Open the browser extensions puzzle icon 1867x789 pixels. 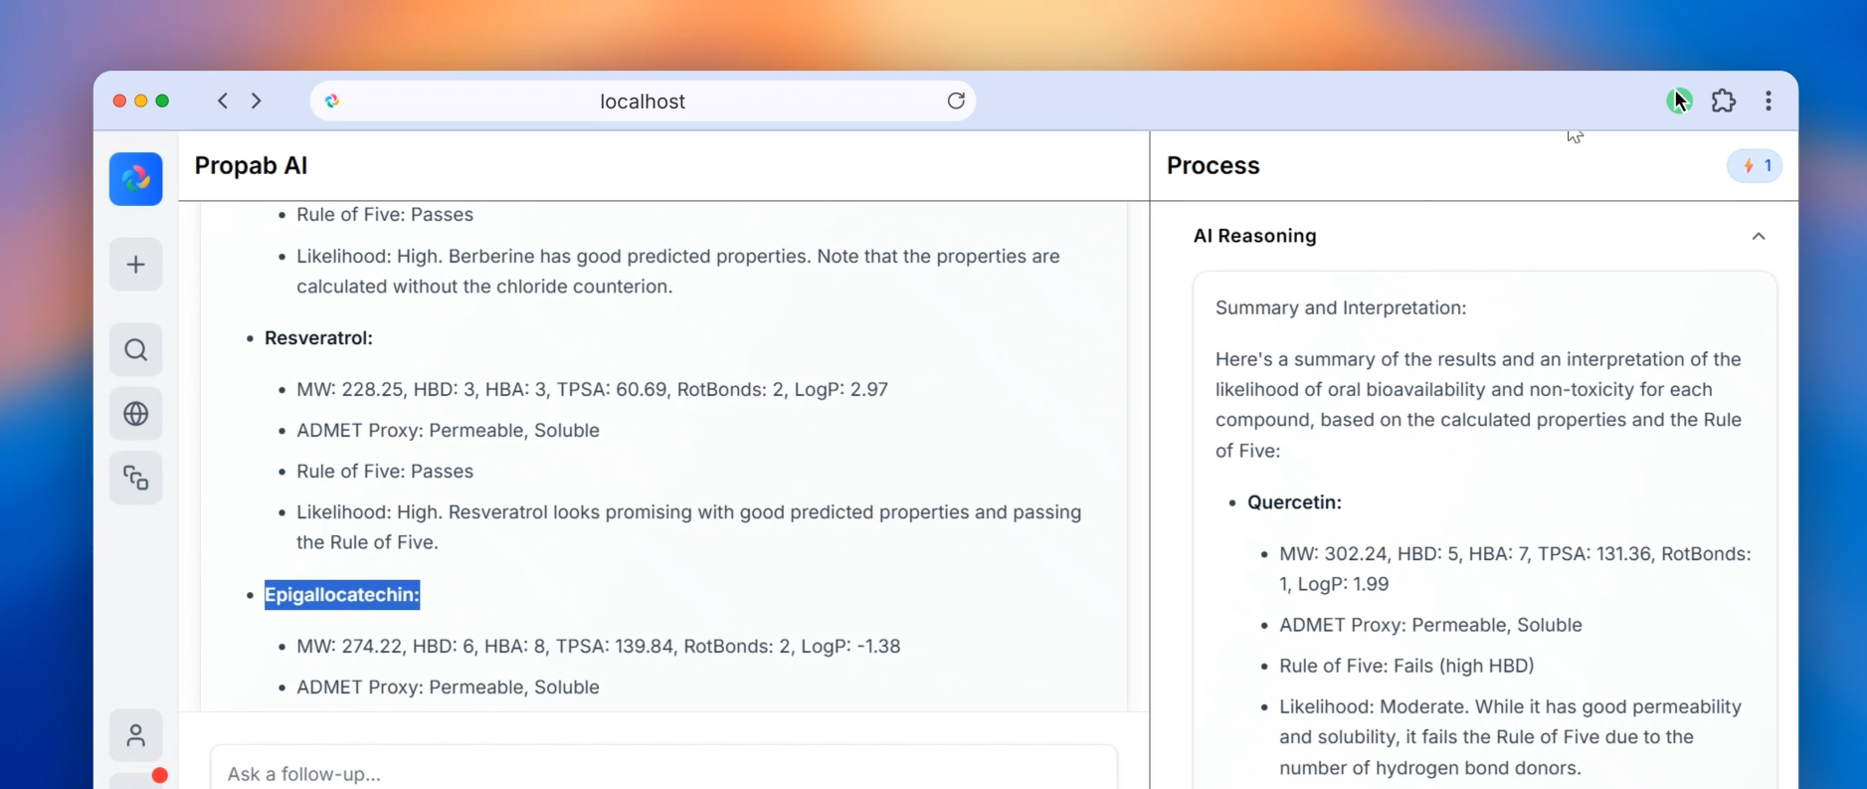pos(1723,100)
